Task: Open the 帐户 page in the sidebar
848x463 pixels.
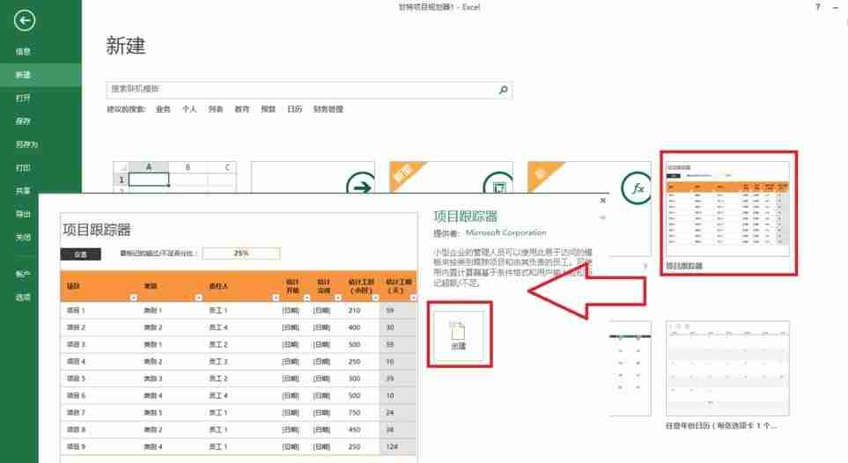Action: [23, 275]
